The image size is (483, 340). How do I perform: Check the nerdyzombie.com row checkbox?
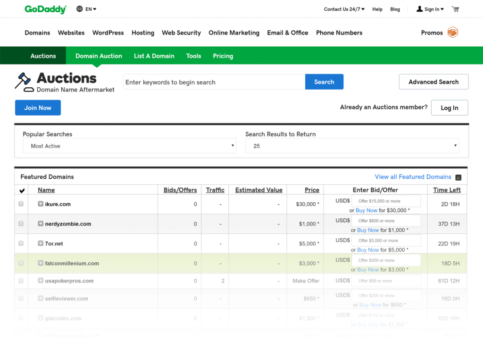[21, 223]
